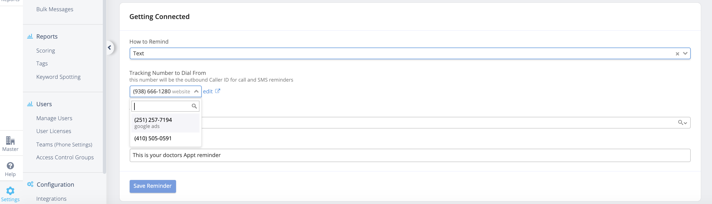Collapse the tracking number dropdown

[196, 91]
